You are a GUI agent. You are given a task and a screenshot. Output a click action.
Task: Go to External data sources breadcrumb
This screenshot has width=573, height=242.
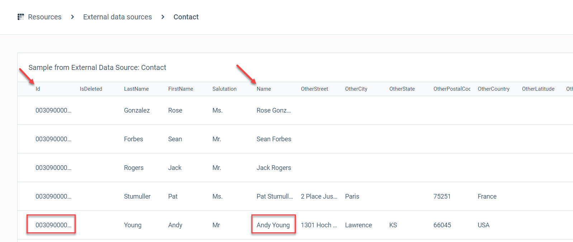click(x=118, y=17)
